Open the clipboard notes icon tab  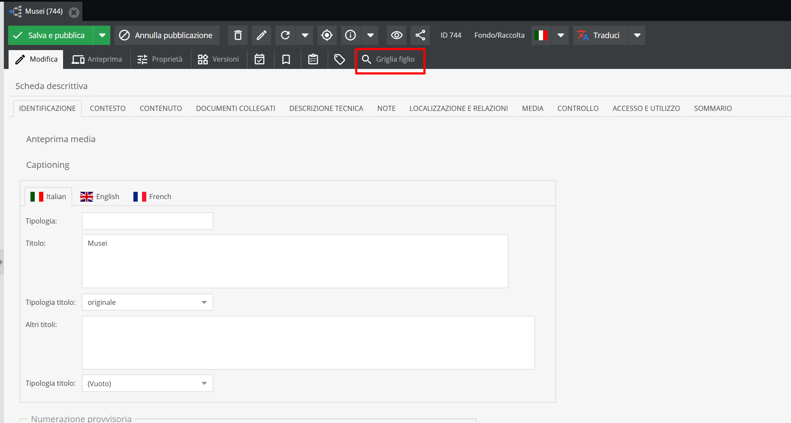pos(313,59)
